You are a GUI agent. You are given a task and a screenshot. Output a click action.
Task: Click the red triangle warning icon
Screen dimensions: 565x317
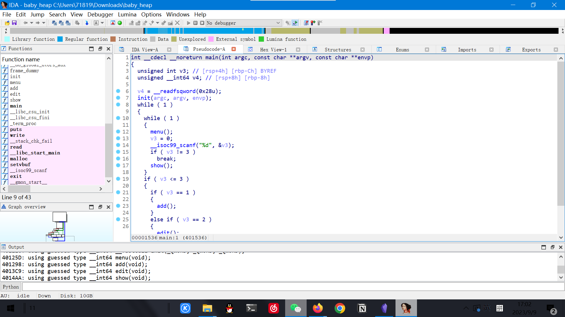(x=113, y=23)
